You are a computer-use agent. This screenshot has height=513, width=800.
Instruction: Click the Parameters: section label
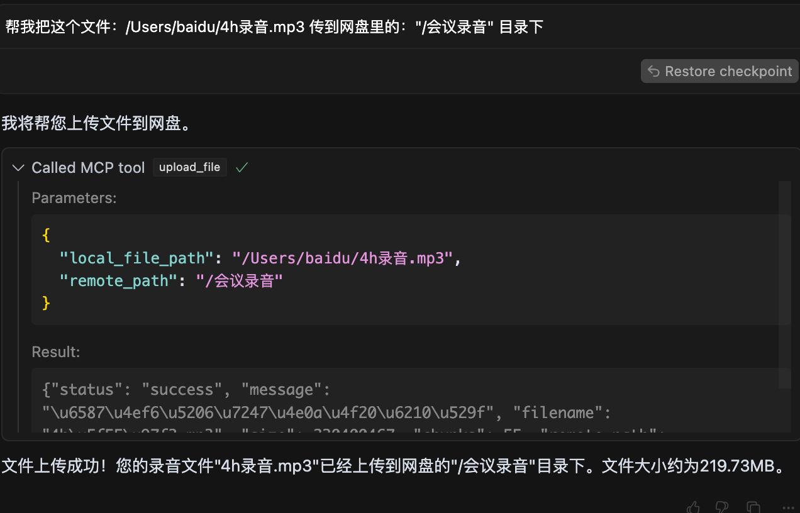74,198
